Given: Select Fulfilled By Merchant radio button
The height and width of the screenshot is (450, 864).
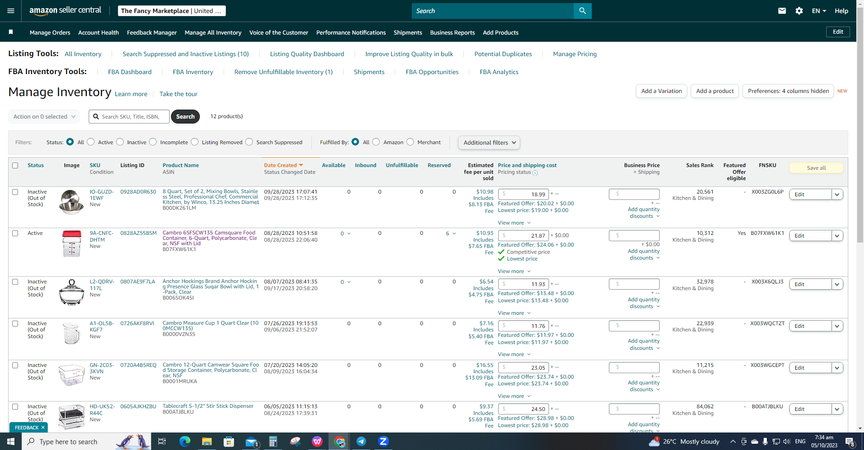Looking at the screenshot, I should tap(410, 142).
